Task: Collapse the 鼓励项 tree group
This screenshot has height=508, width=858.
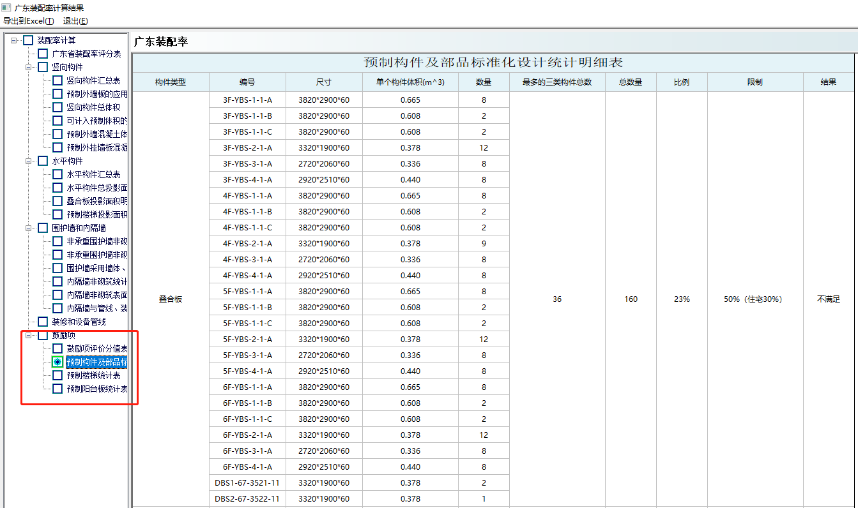Action: point(29,335)
